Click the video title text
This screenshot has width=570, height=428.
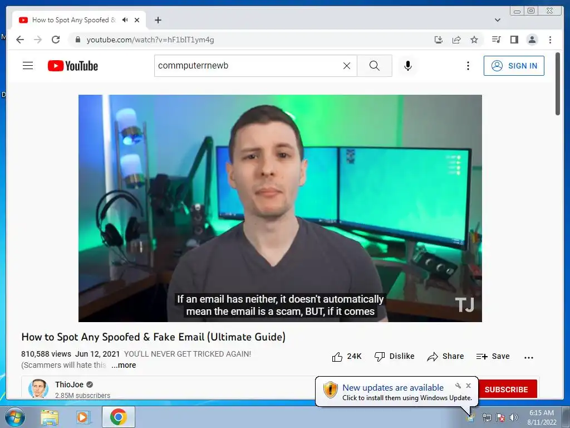pyautogui.click(x=154, y=337)
